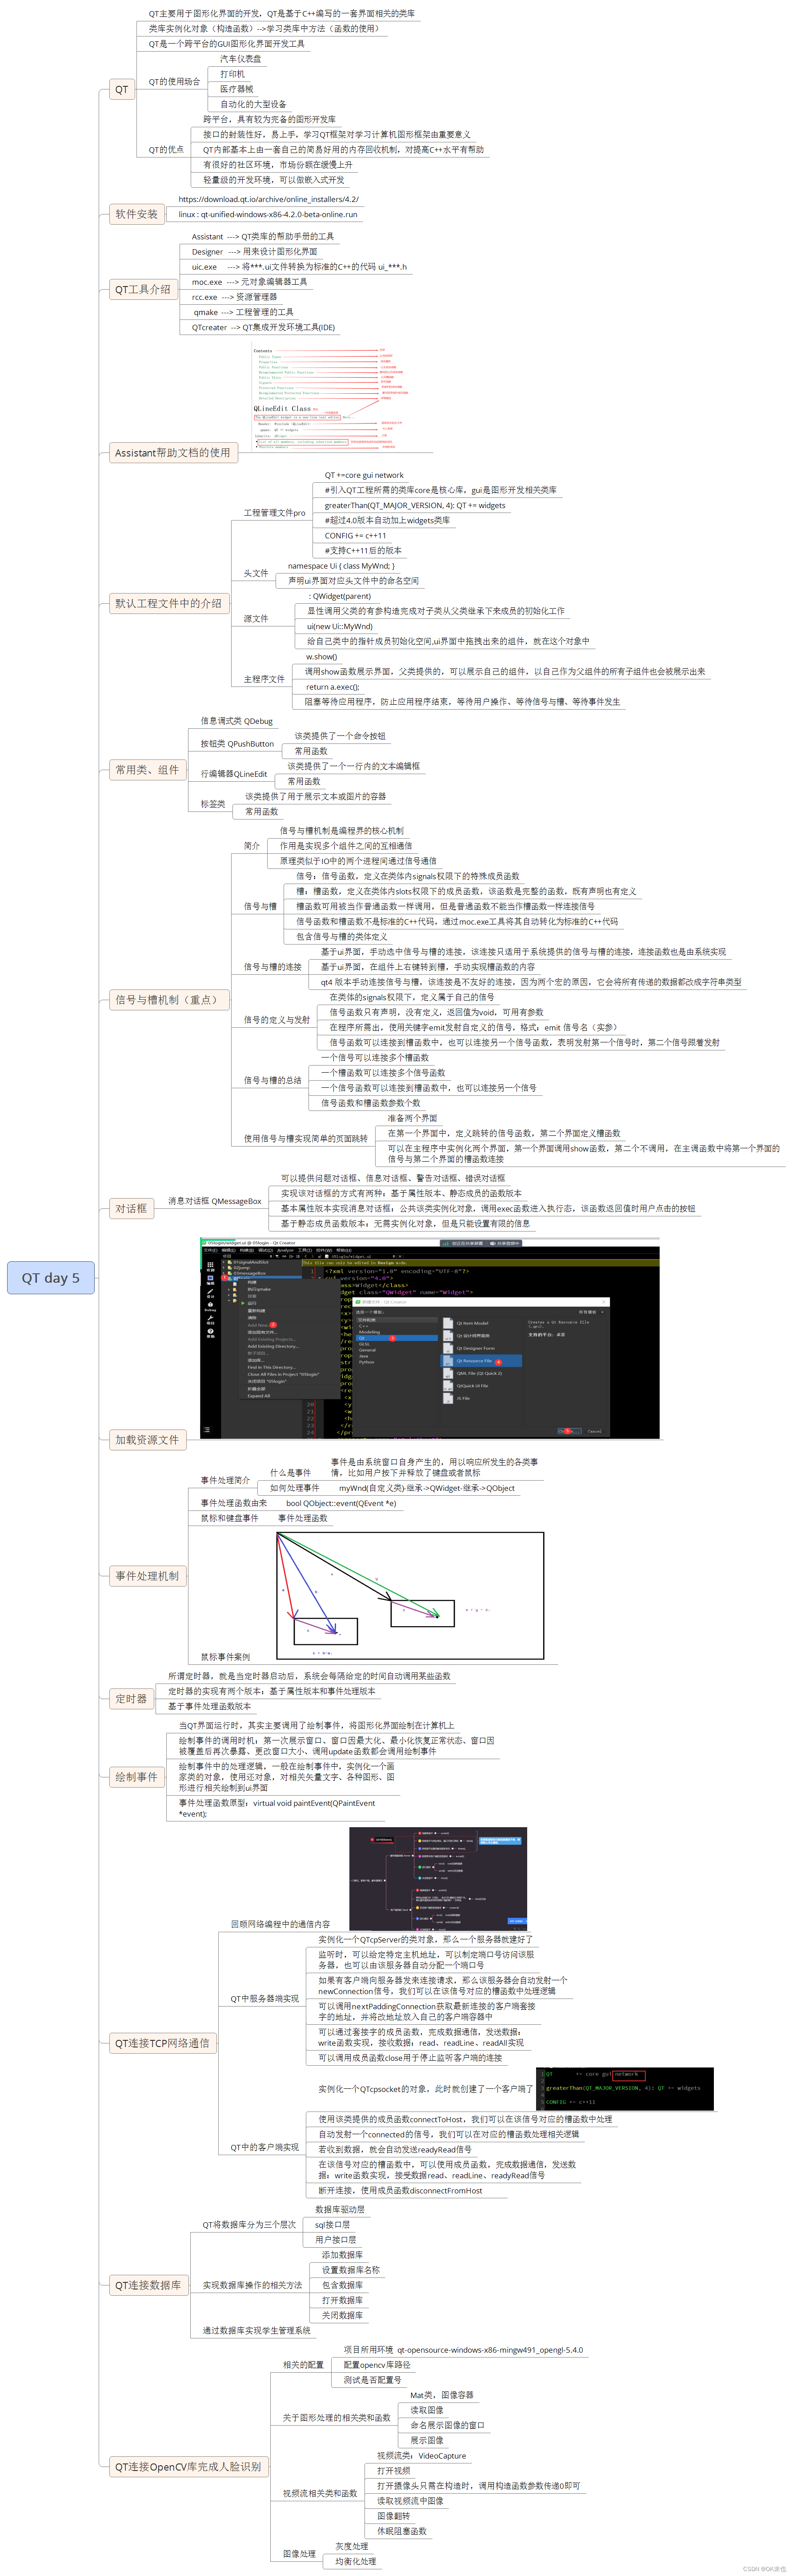Click the "标签类" node
Screen dimensions: 793x2576
[x=213, y=804]
